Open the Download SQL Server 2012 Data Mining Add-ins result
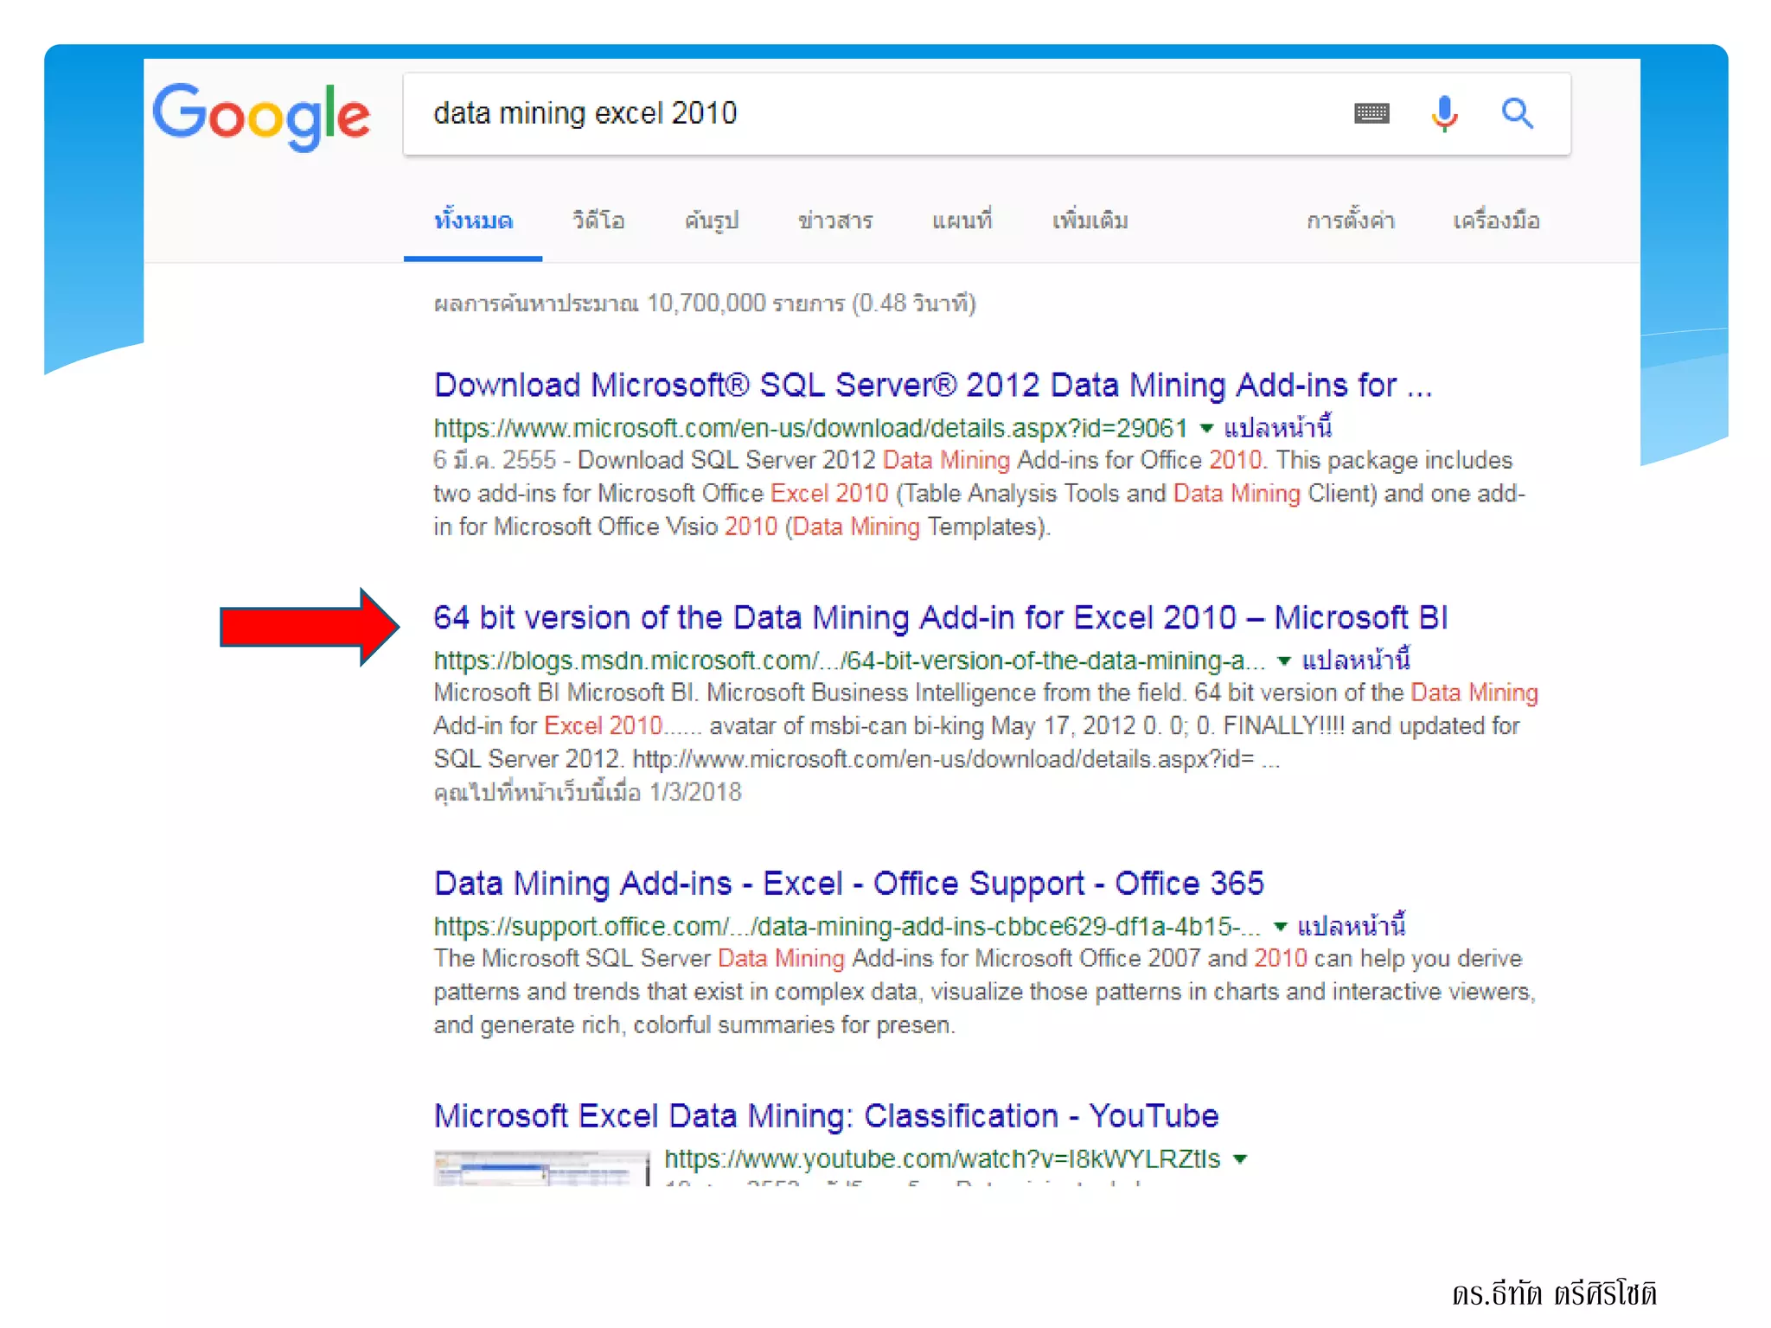Screen dimensions: 1771x1328 tap(932, 386)
